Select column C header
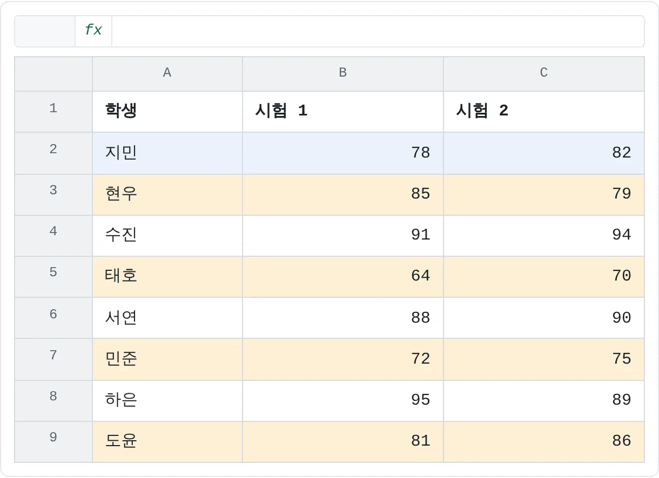The height and width of the screenshot is (478, 659). (x=544, y=74)
